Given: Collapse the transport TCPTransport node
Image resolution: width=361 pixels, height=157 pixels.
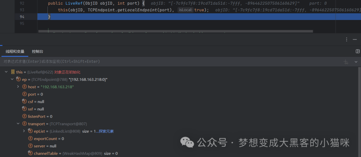Looking at the screenshot, I should (x=18, y=124).
